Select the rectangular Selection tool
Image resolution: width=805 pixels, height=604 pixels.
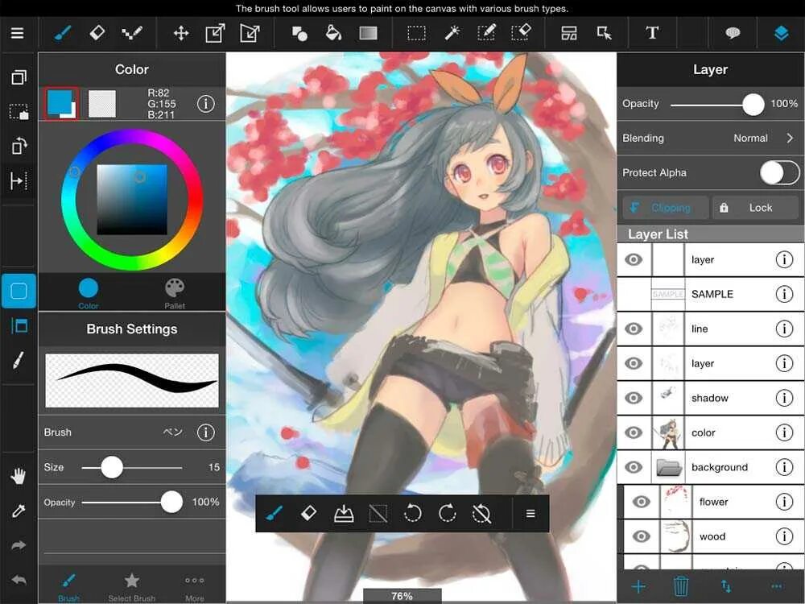click(x=416, y=34)
